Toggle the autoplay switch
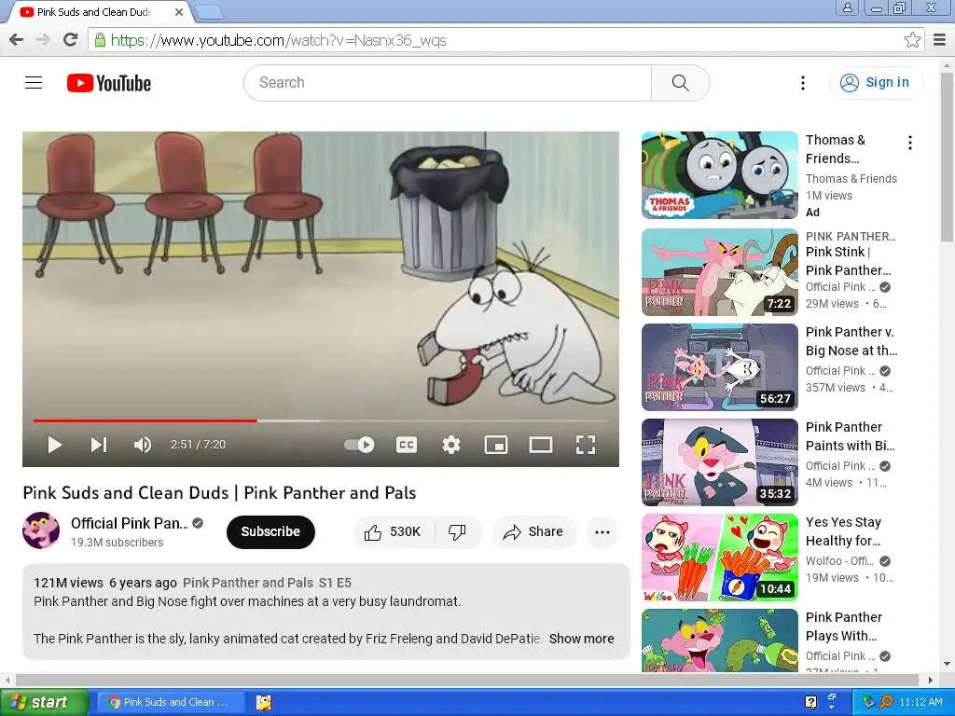 [359, 445]
